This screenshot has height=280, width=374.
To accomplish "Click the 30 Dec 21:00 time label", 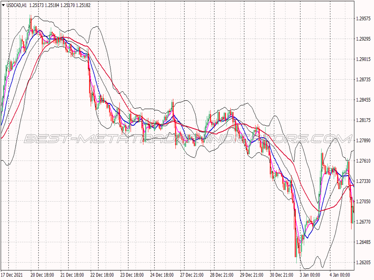I will [281, 275].
